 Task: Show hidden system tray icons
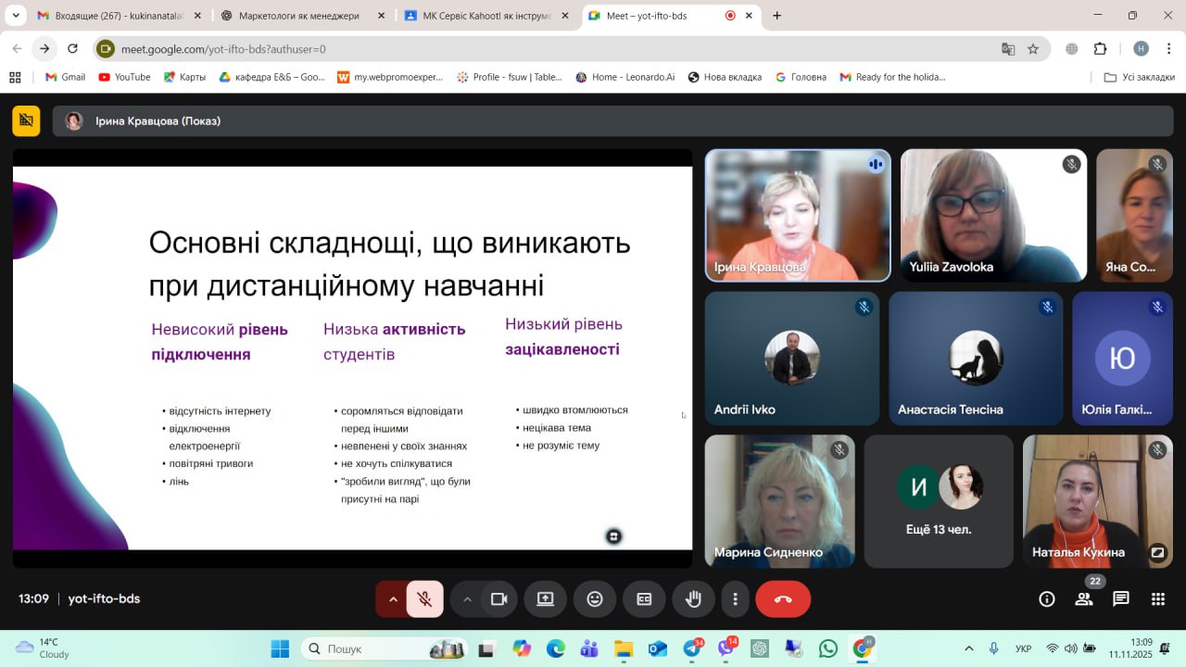click(969, 648)
